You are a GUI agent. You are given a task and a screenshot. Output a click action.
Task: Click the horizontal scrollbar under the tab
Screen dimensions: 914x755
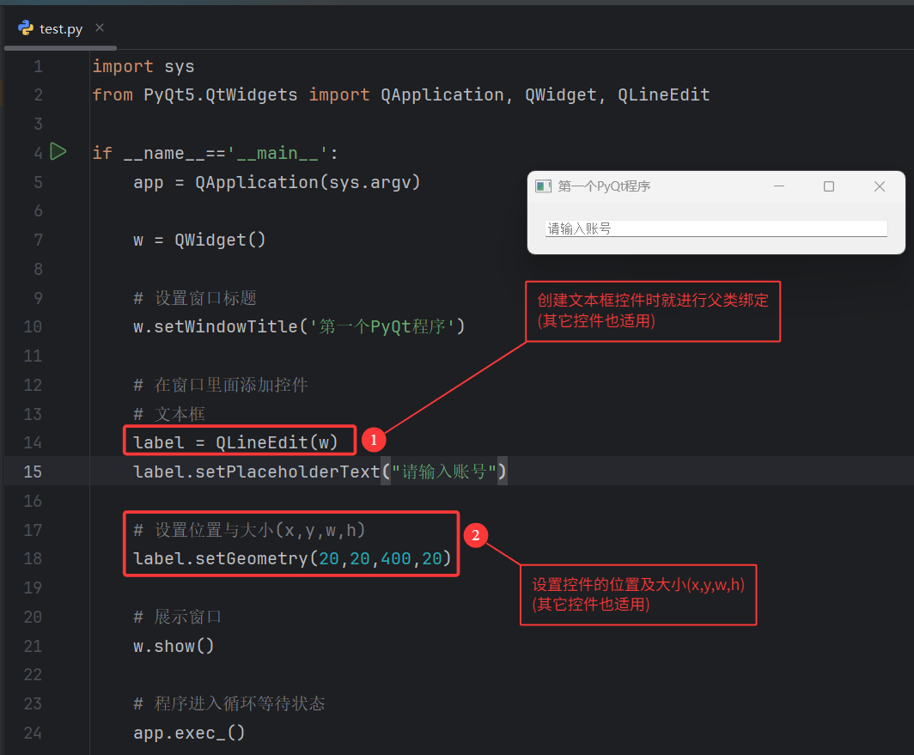point(61,48)
